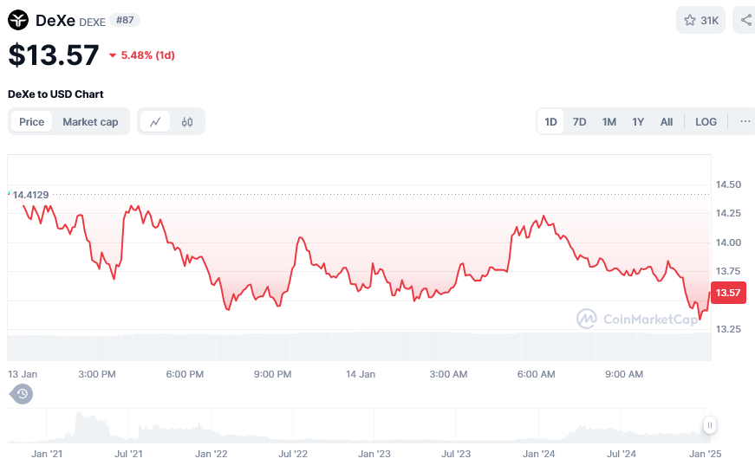Choose the 1D time range
The width and height of the screenshot is (755, 465).
click(550, 121)
